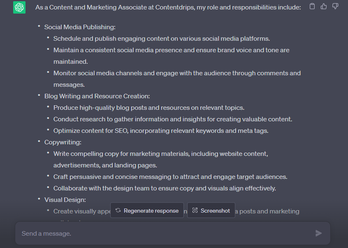Click the 'Schedule and publish engaging content' line
Screen dimensions: 348x248
tap(161, 39)
